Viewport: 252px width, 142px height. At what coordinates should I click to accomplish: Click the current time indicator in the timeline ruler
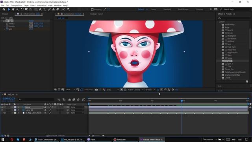click(182, 101)
